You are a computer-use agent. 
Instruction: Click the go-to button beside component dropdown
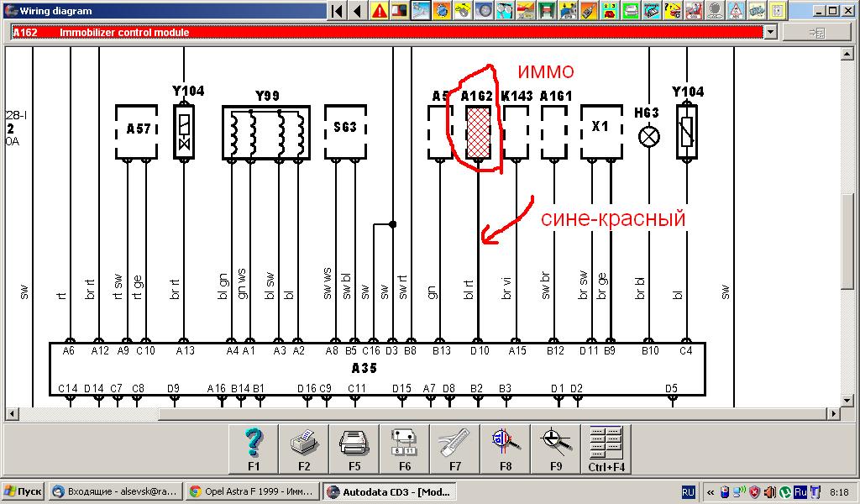tap(816, 33)
